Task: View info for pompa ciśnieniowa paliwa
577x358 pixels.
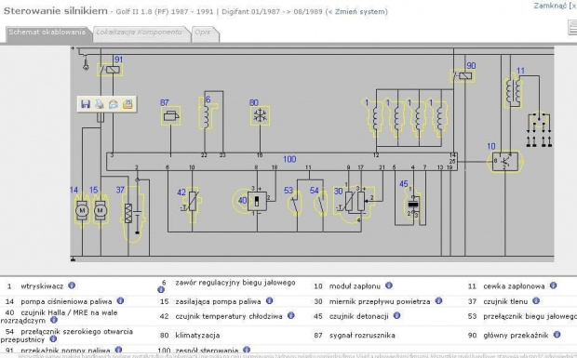Action: point(120,300)
